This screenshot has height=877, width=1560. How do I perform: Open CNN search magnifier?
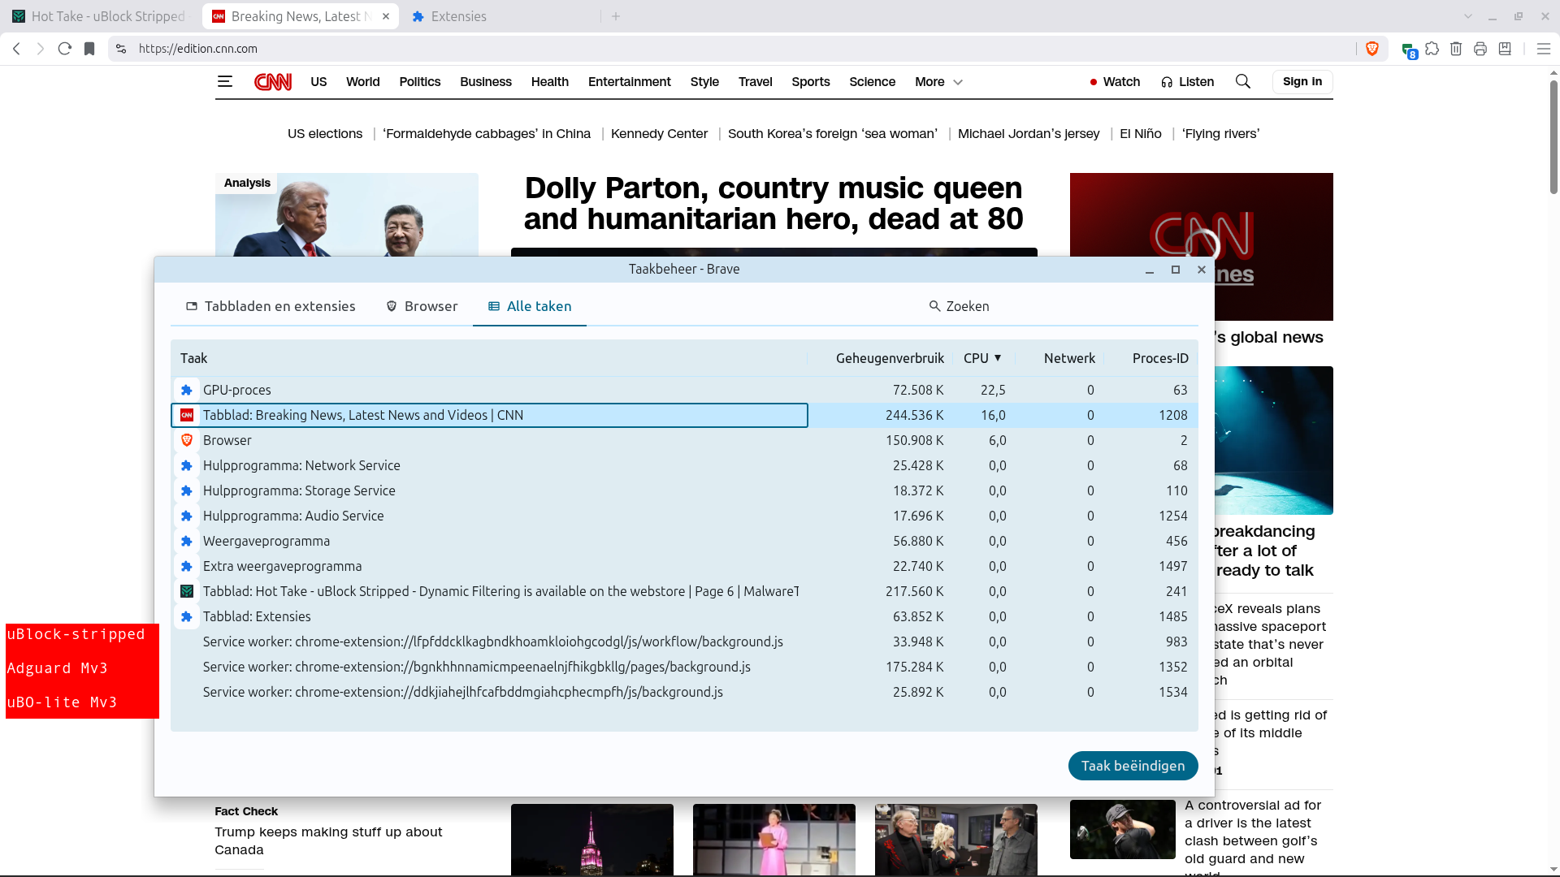tap(1243, 81)
